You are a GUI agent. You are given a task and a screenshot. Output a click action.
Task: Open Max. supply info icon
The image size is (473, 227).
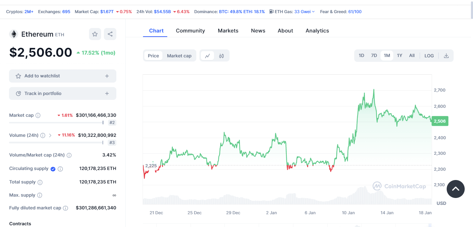coord(39,195)
